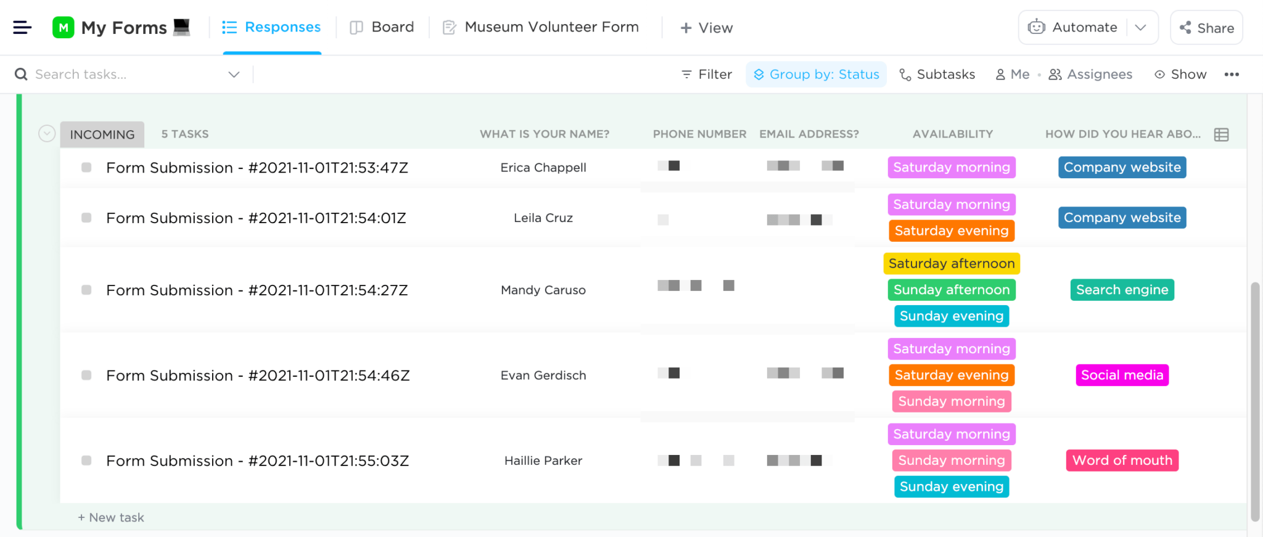1263x537 pixels.
Task: Open the Filter tool
Action: (x=707, y=75)
